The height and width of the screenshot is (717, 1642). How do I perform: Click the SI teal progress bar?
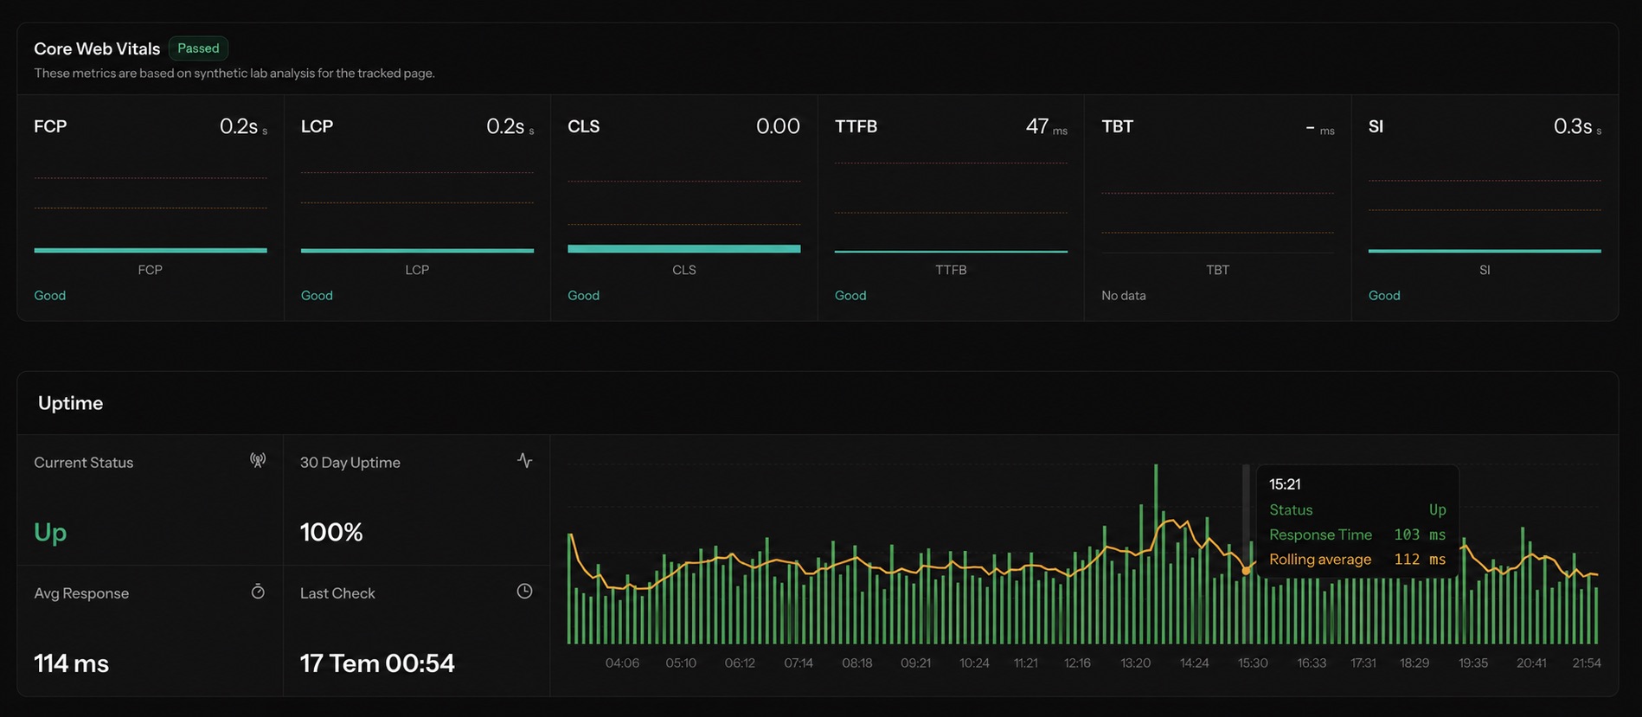click(1485, 251)
